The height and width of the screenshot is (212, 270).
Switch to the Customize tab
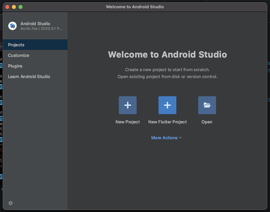35,56
